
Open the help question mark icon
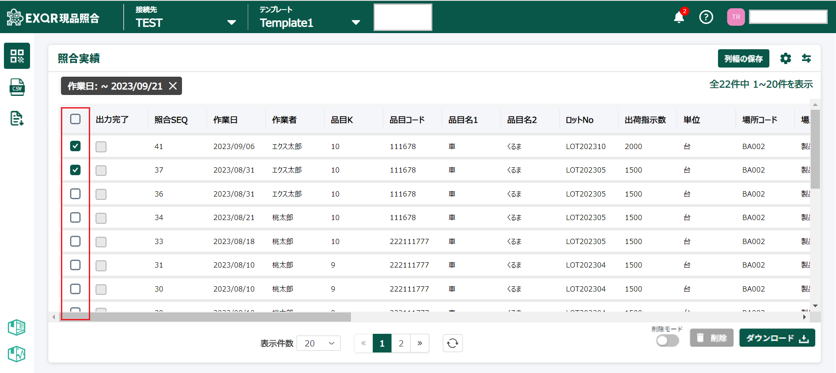pyautogui.click(x=706, y=17)
